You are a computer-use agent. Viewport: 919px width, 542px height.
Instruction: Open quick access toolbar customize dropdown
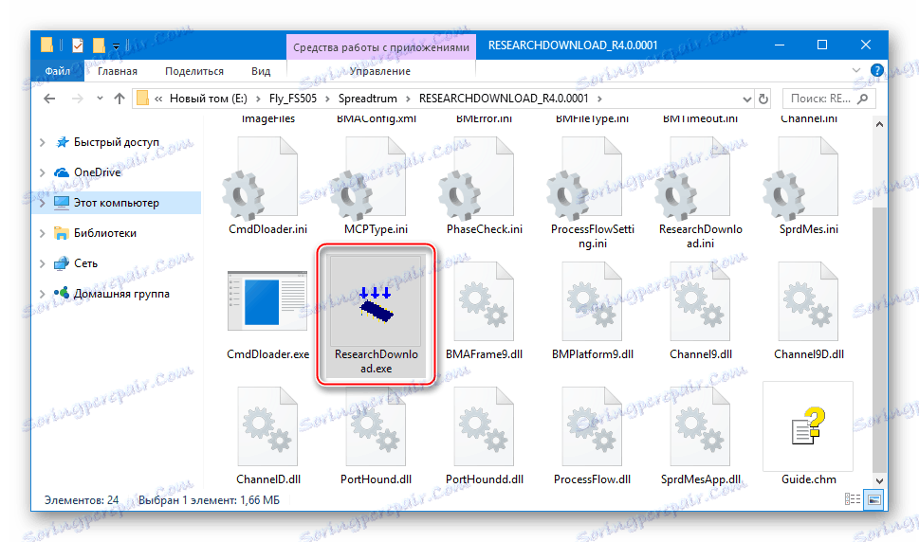tap(116, 45)
